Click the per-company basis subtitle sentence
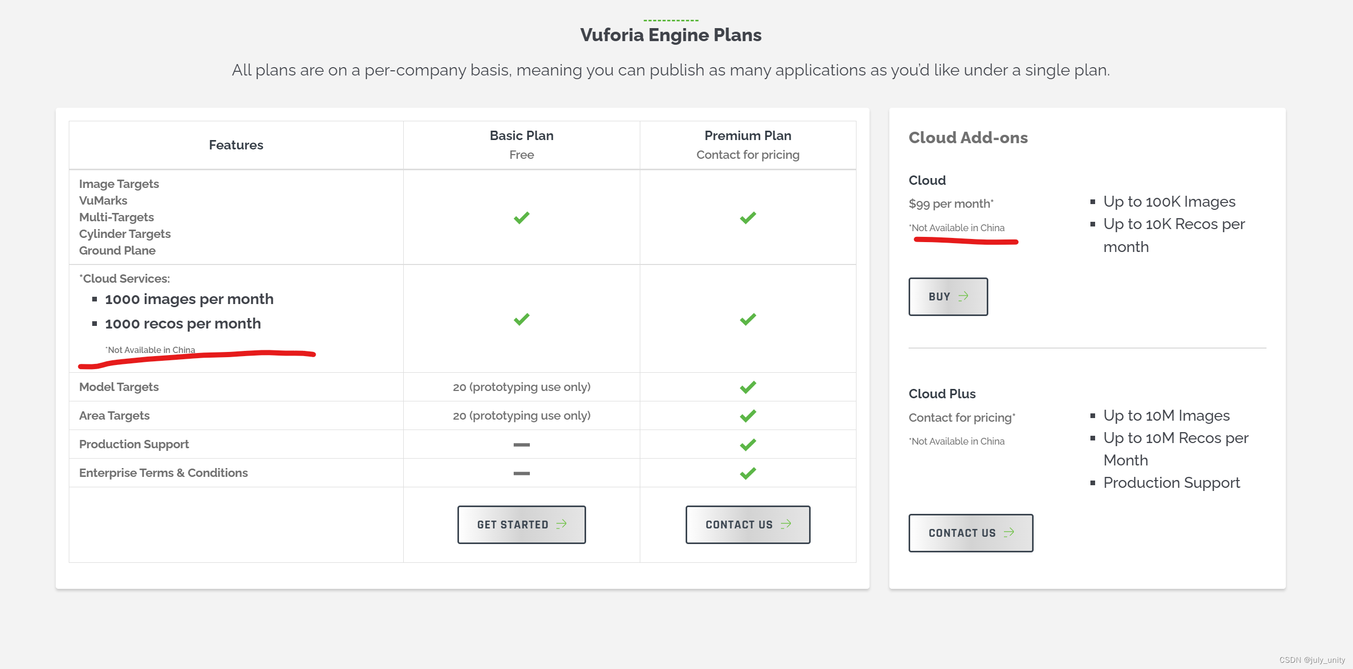 [x=671, y=70]
